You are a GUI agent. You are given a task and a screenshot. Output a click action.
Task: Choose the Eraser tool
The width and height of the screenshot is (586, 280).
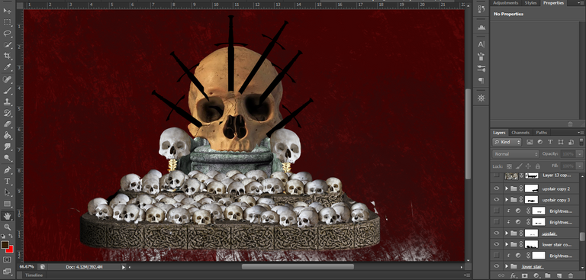(x=7, y=124)
